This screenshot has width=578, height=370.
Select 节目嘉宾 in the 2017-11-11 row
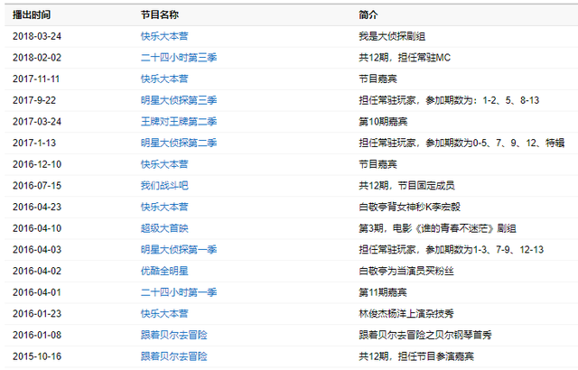tap(378, 79)
